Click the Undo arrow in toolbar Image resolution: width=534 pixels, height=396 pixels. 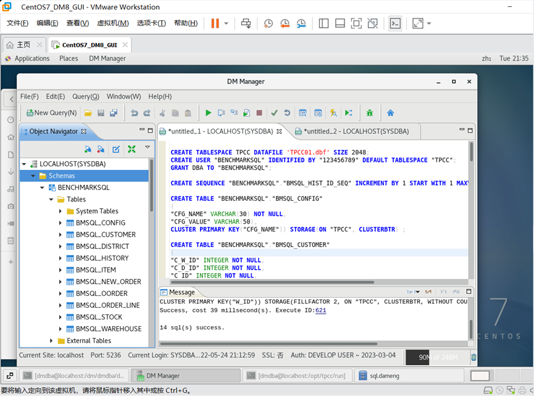point(134,113)
